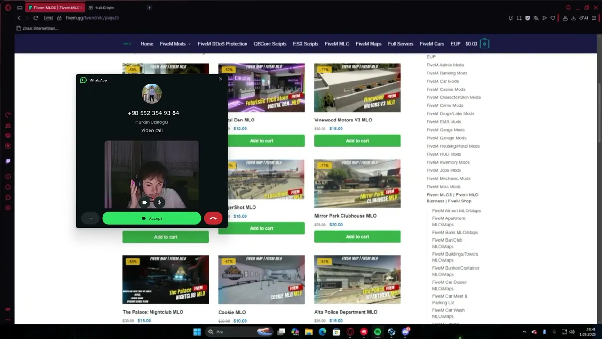Open the Ziraat Internet Ban bookmark
This screenshot has height=339, width=602.
38,28
